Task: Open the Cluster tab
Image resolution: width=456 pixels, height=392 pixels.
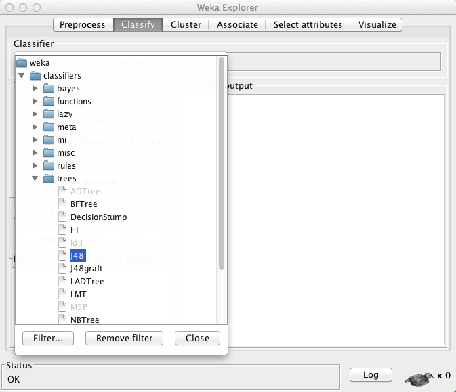Action: (186, 25)
